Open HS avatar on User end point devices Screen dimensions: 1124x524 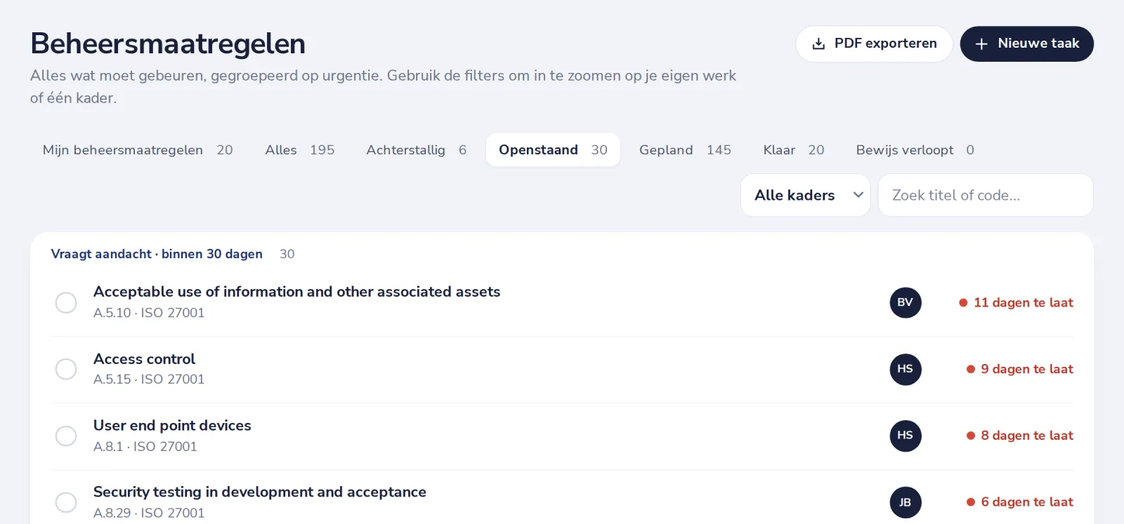click(x=906, y=436)
